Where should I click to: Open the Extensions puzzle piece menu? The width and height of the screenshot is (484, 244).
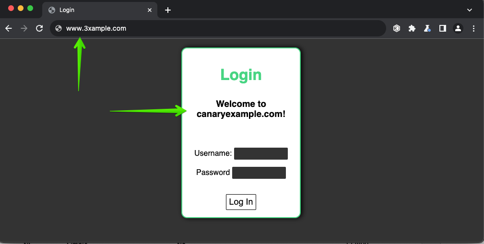(412, 28)
